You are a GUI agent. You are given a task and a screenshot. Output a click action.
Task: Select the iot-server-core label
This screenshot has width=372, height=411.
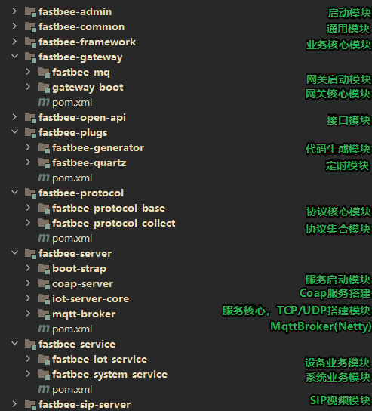click(x=91, y=299)
